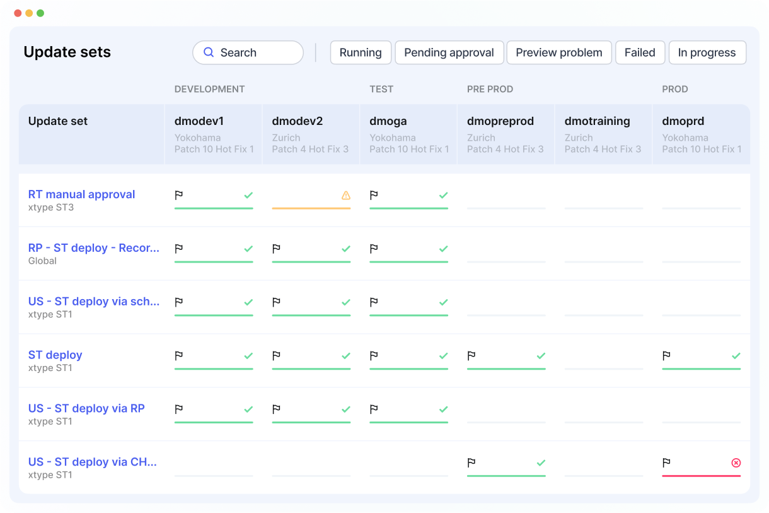This screenshot has width=769, height=513.
Task: Open the RP - ST deploy - Recor... update set
Action: (94, 248)
